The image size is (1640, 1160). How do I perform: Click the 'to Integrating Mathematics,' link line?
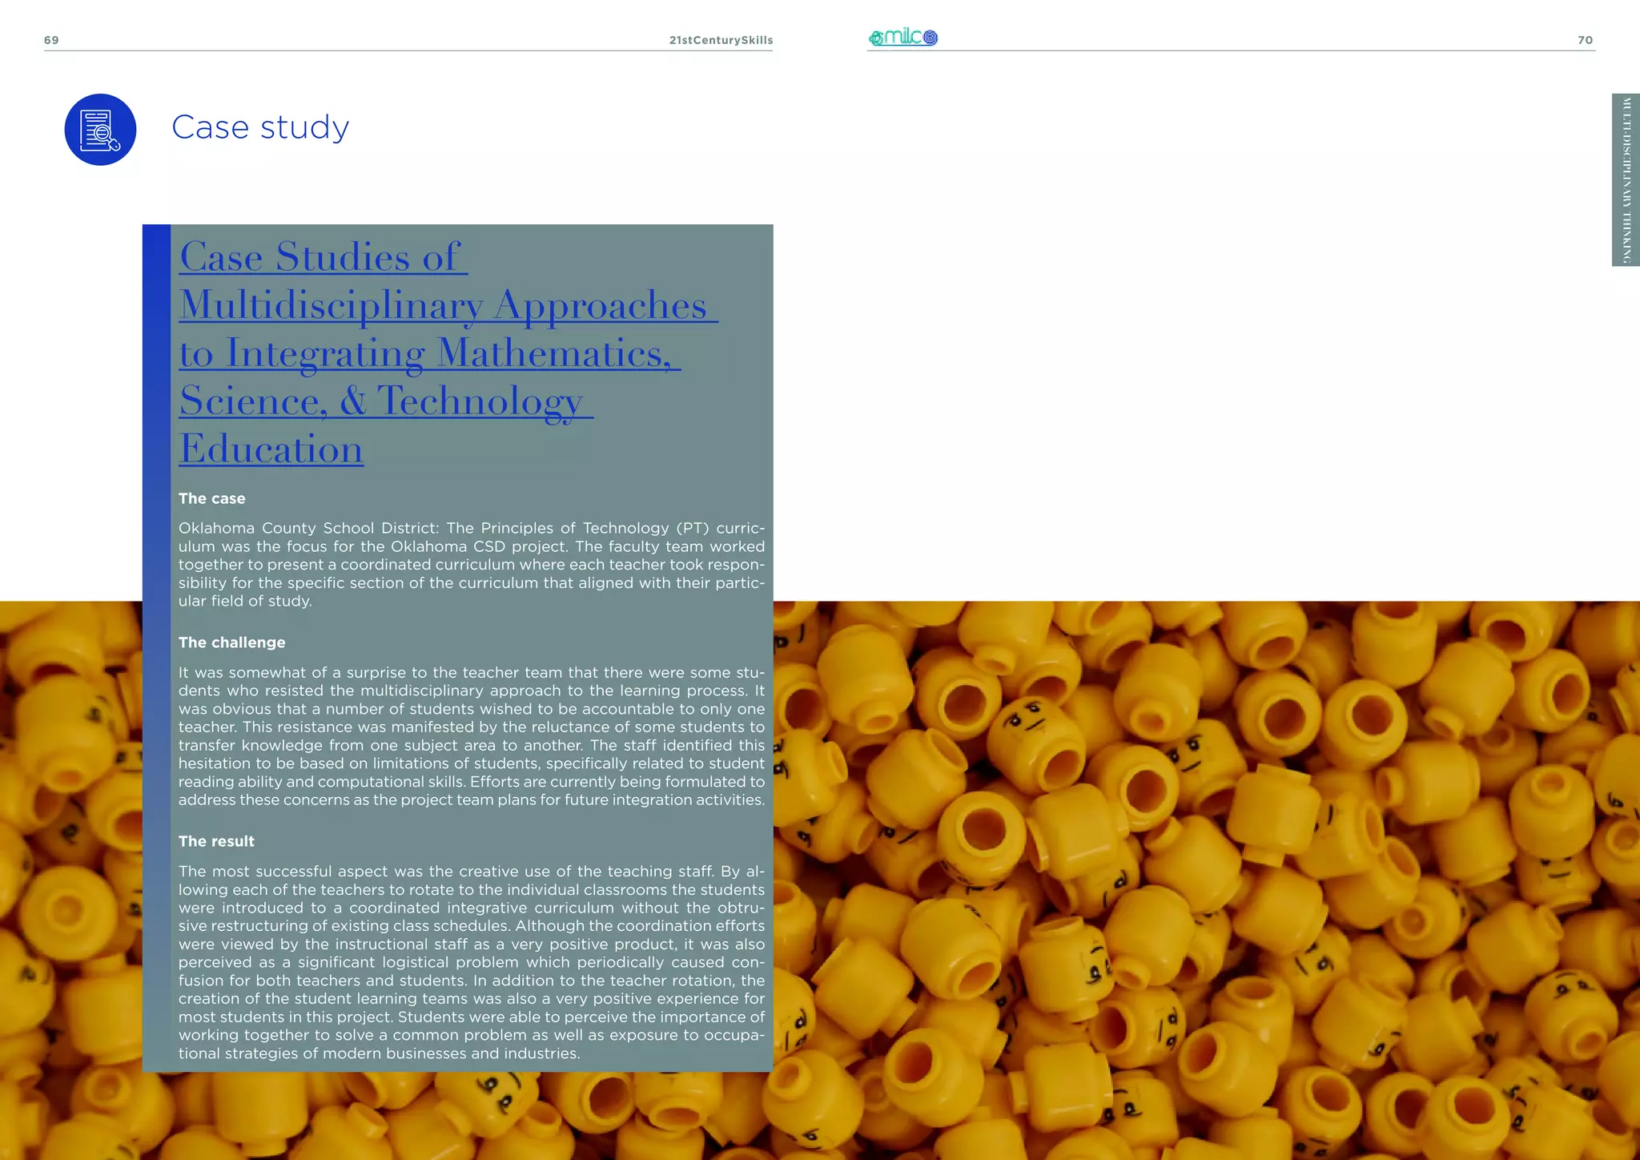click(x=426, y=353)
